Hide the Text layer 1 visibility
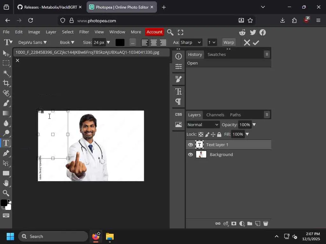Viewport: 326px width, 244px height. click(190, 145)
